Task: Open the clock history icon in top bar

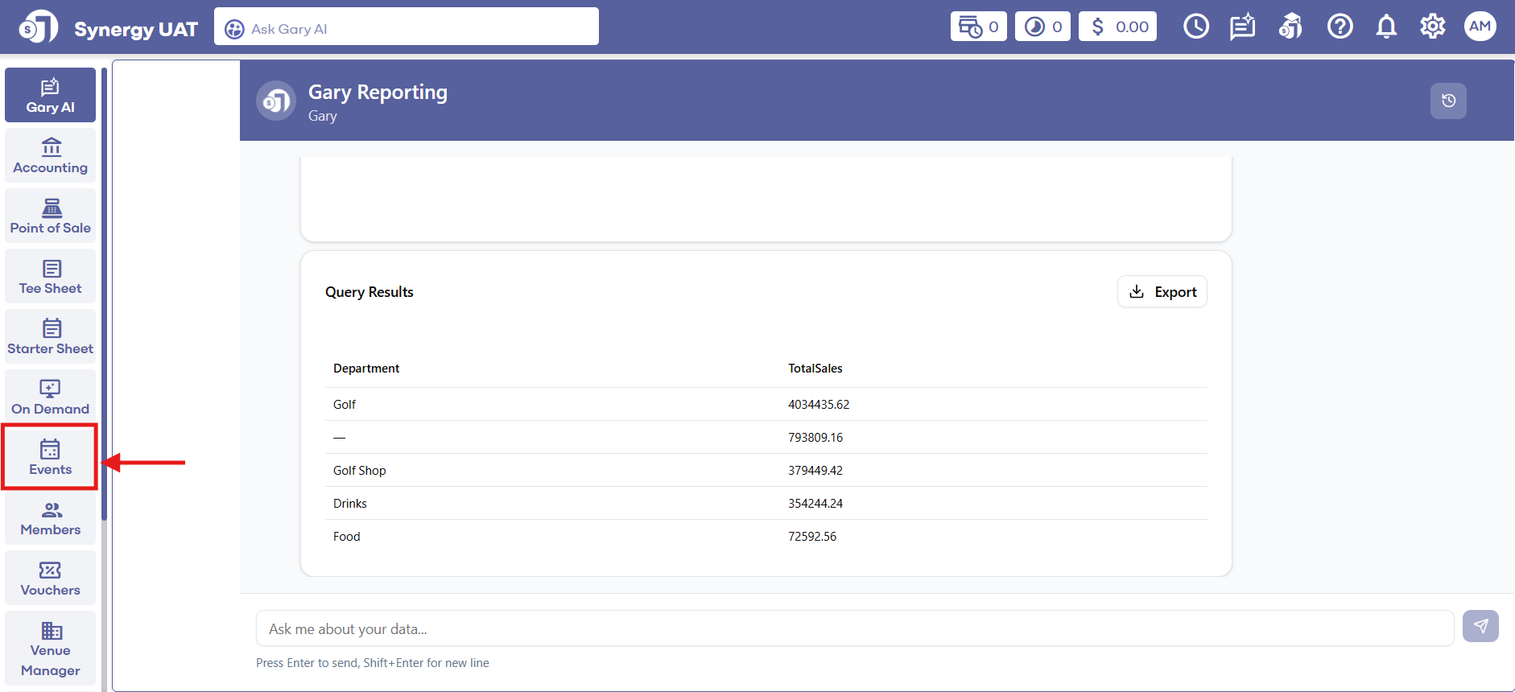Action: tap(1195, 27)
